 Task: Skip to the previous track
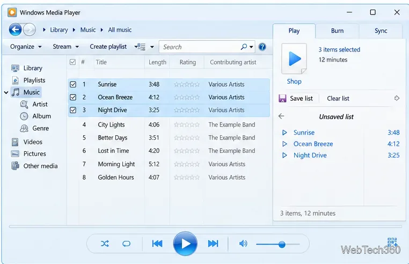157,244
